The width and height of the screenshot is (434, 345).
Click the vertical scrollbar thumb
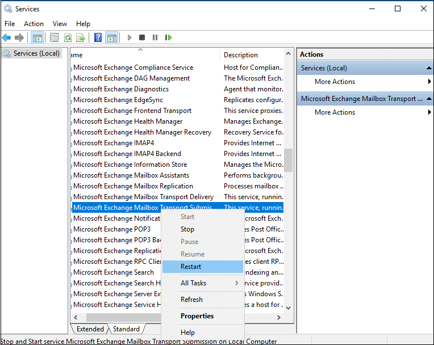pyautogui.click(x=288, y=160)
